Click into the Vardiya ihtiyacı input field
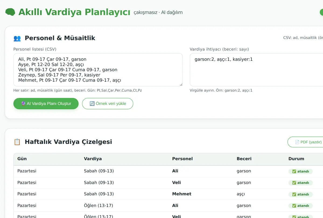 (x=256, y=70)
